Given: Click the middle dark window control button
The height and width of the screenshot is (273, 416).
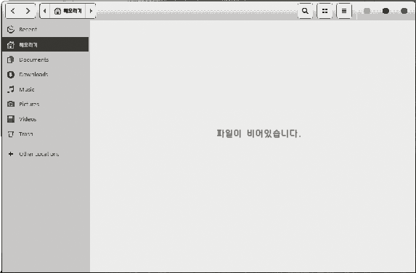Looking at the screenshot, I should [386, 11].
